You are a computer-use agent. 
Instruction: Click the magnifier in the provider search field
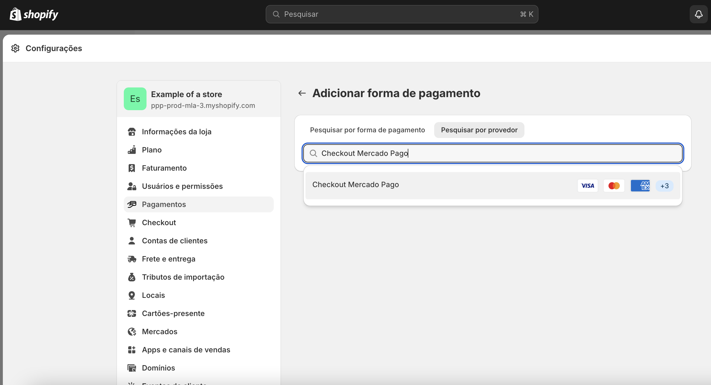[313, 153]
